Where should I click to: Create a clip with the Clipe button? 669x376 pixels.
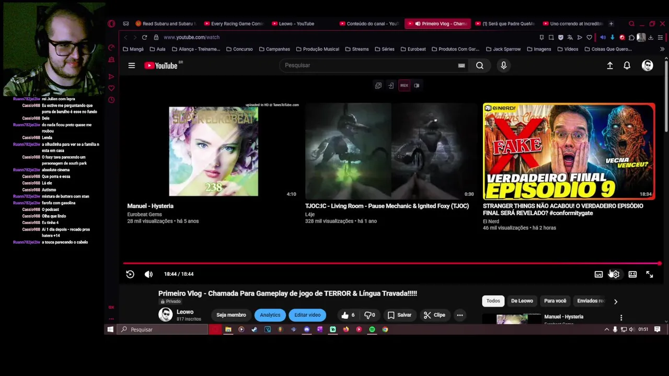(x=435, y=315)
